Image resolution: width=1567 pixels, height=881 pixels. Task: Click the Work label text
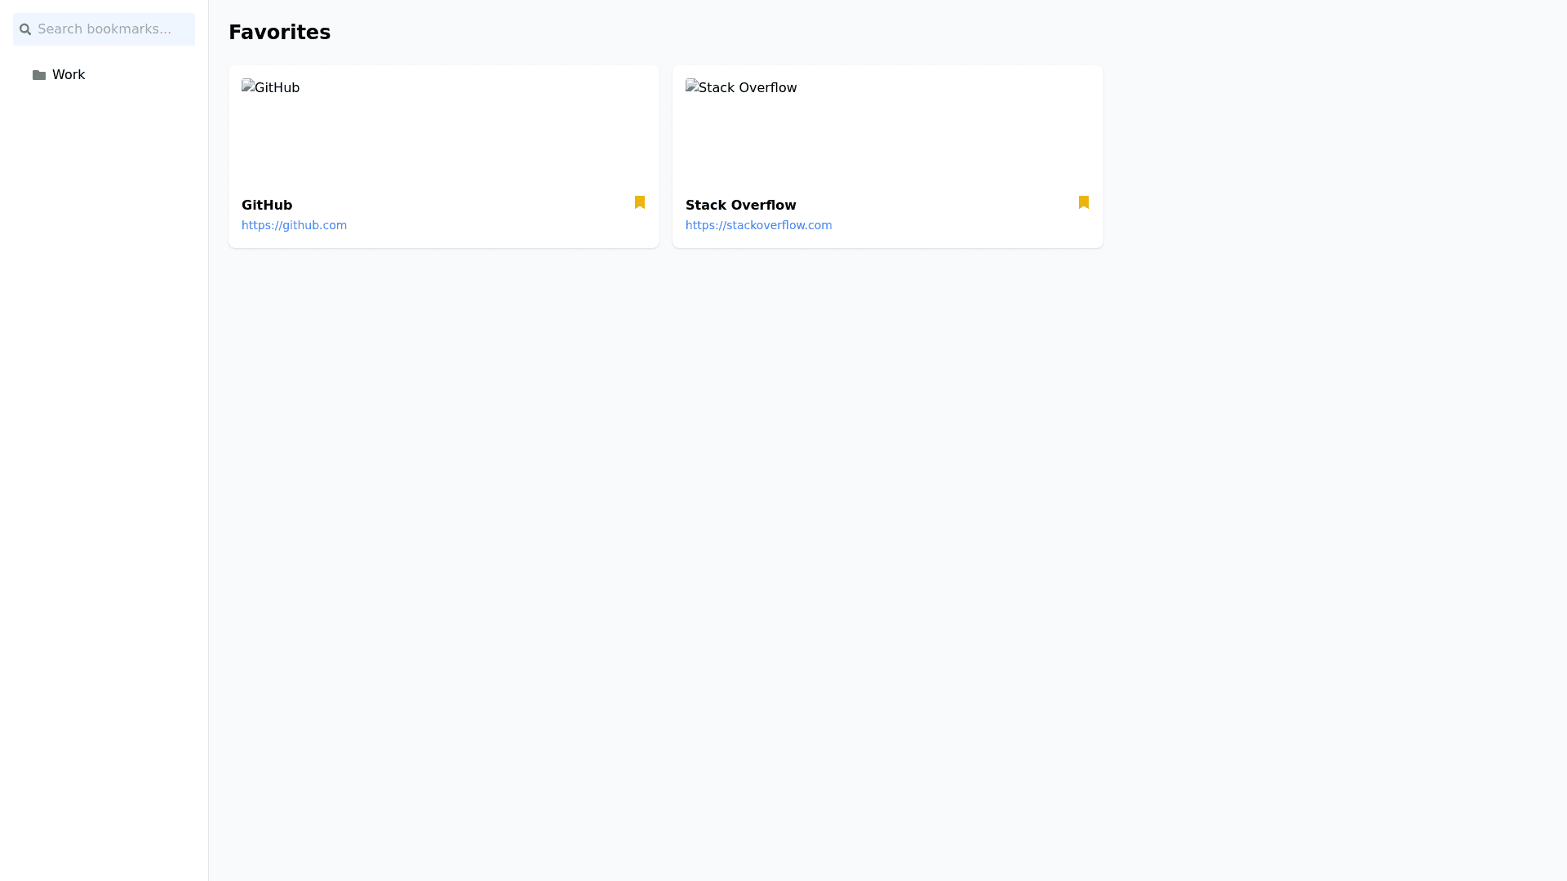point(69,75)
